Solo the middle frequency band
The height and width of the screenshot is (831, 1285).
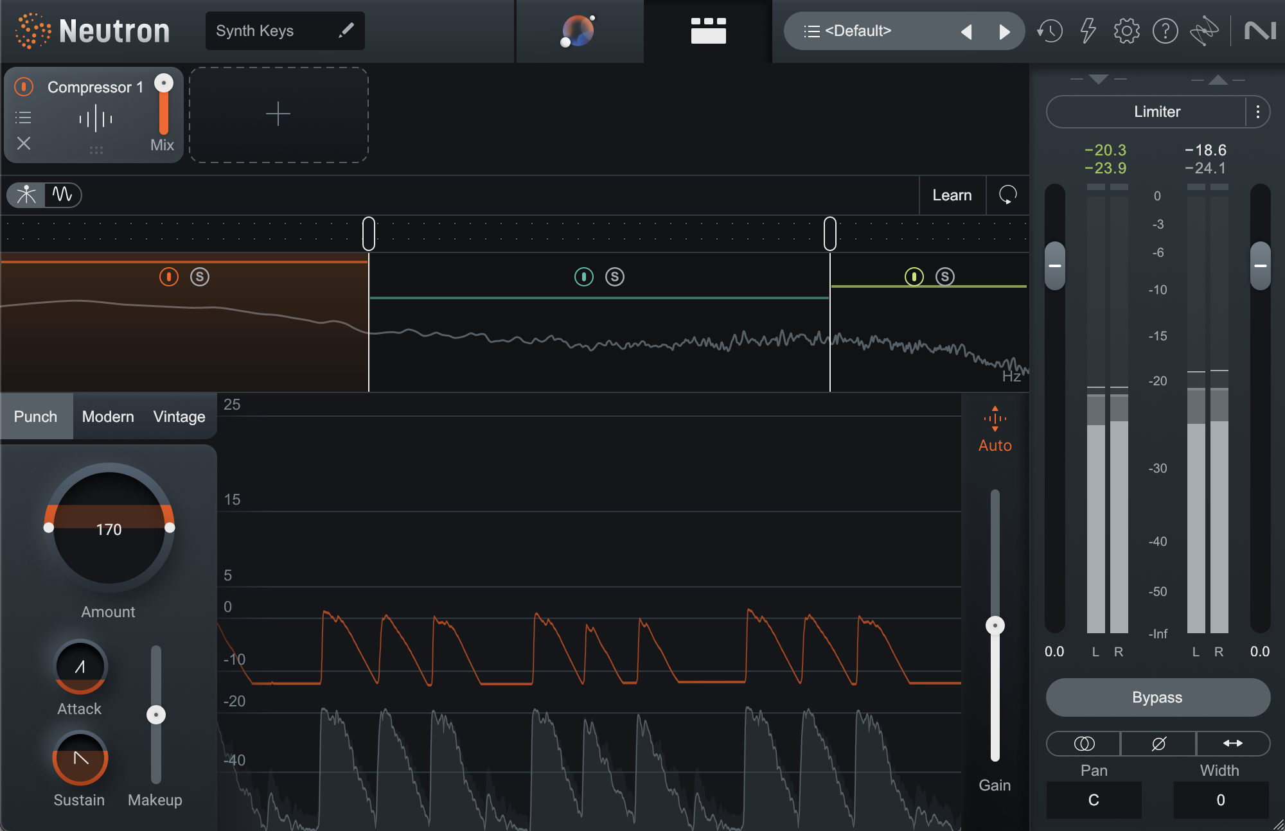pyautogui.click(x=614, y=277)
